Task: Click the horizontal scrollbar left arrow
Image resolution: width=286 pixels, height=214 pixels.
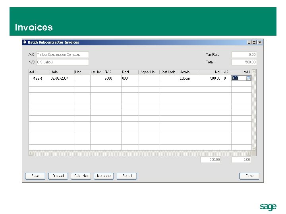Action: (x=31, y=153)
